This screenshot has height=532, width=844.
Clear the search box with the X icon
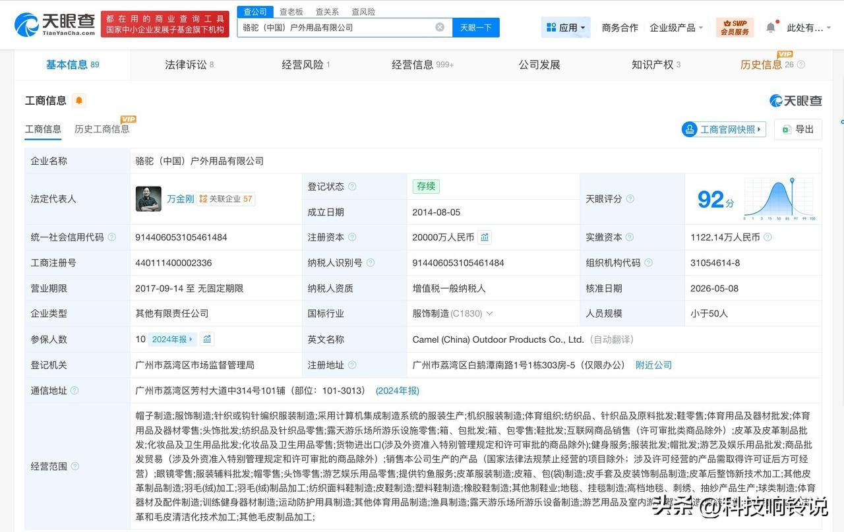440,27
